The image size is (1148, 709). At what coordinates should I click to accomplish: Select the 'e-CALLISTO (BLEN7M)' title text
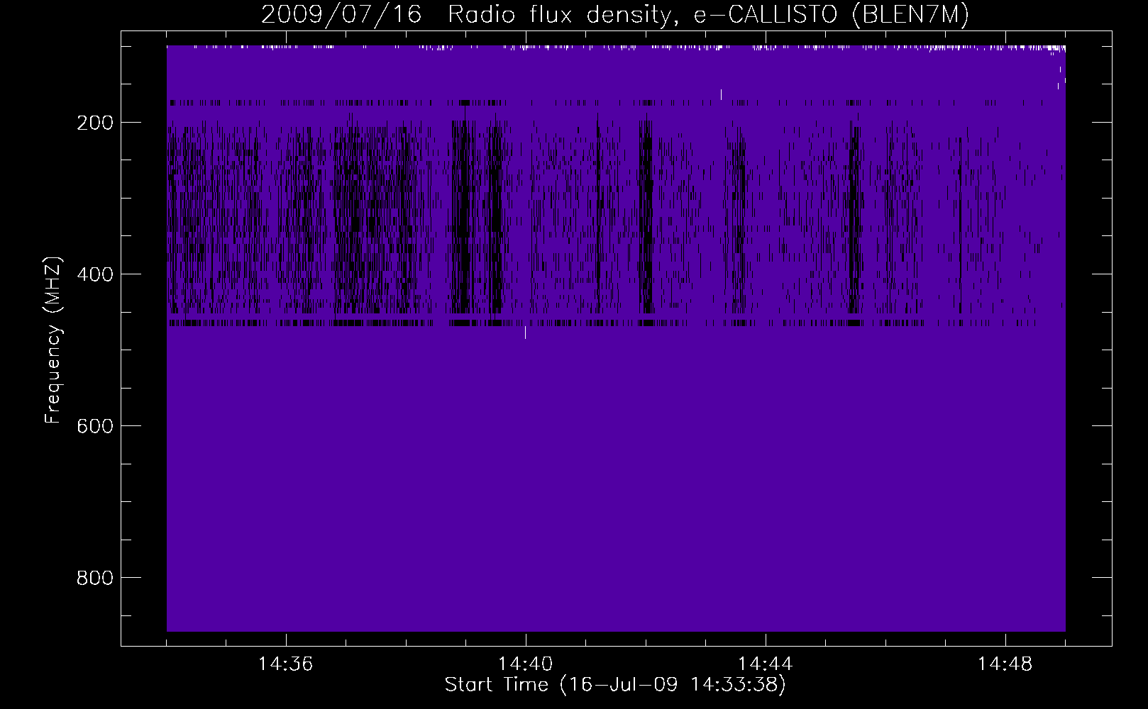tap(831, 15)
